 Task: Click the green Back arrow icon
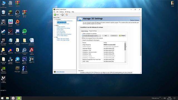click(x=55, y=15)
